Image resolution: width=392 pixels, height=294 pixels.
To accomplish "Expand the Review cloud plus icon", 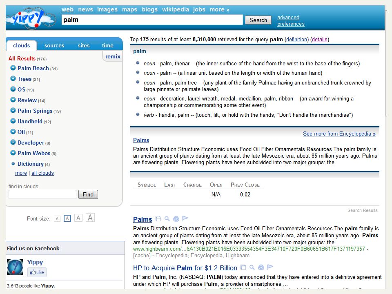I will coord(13,100).
